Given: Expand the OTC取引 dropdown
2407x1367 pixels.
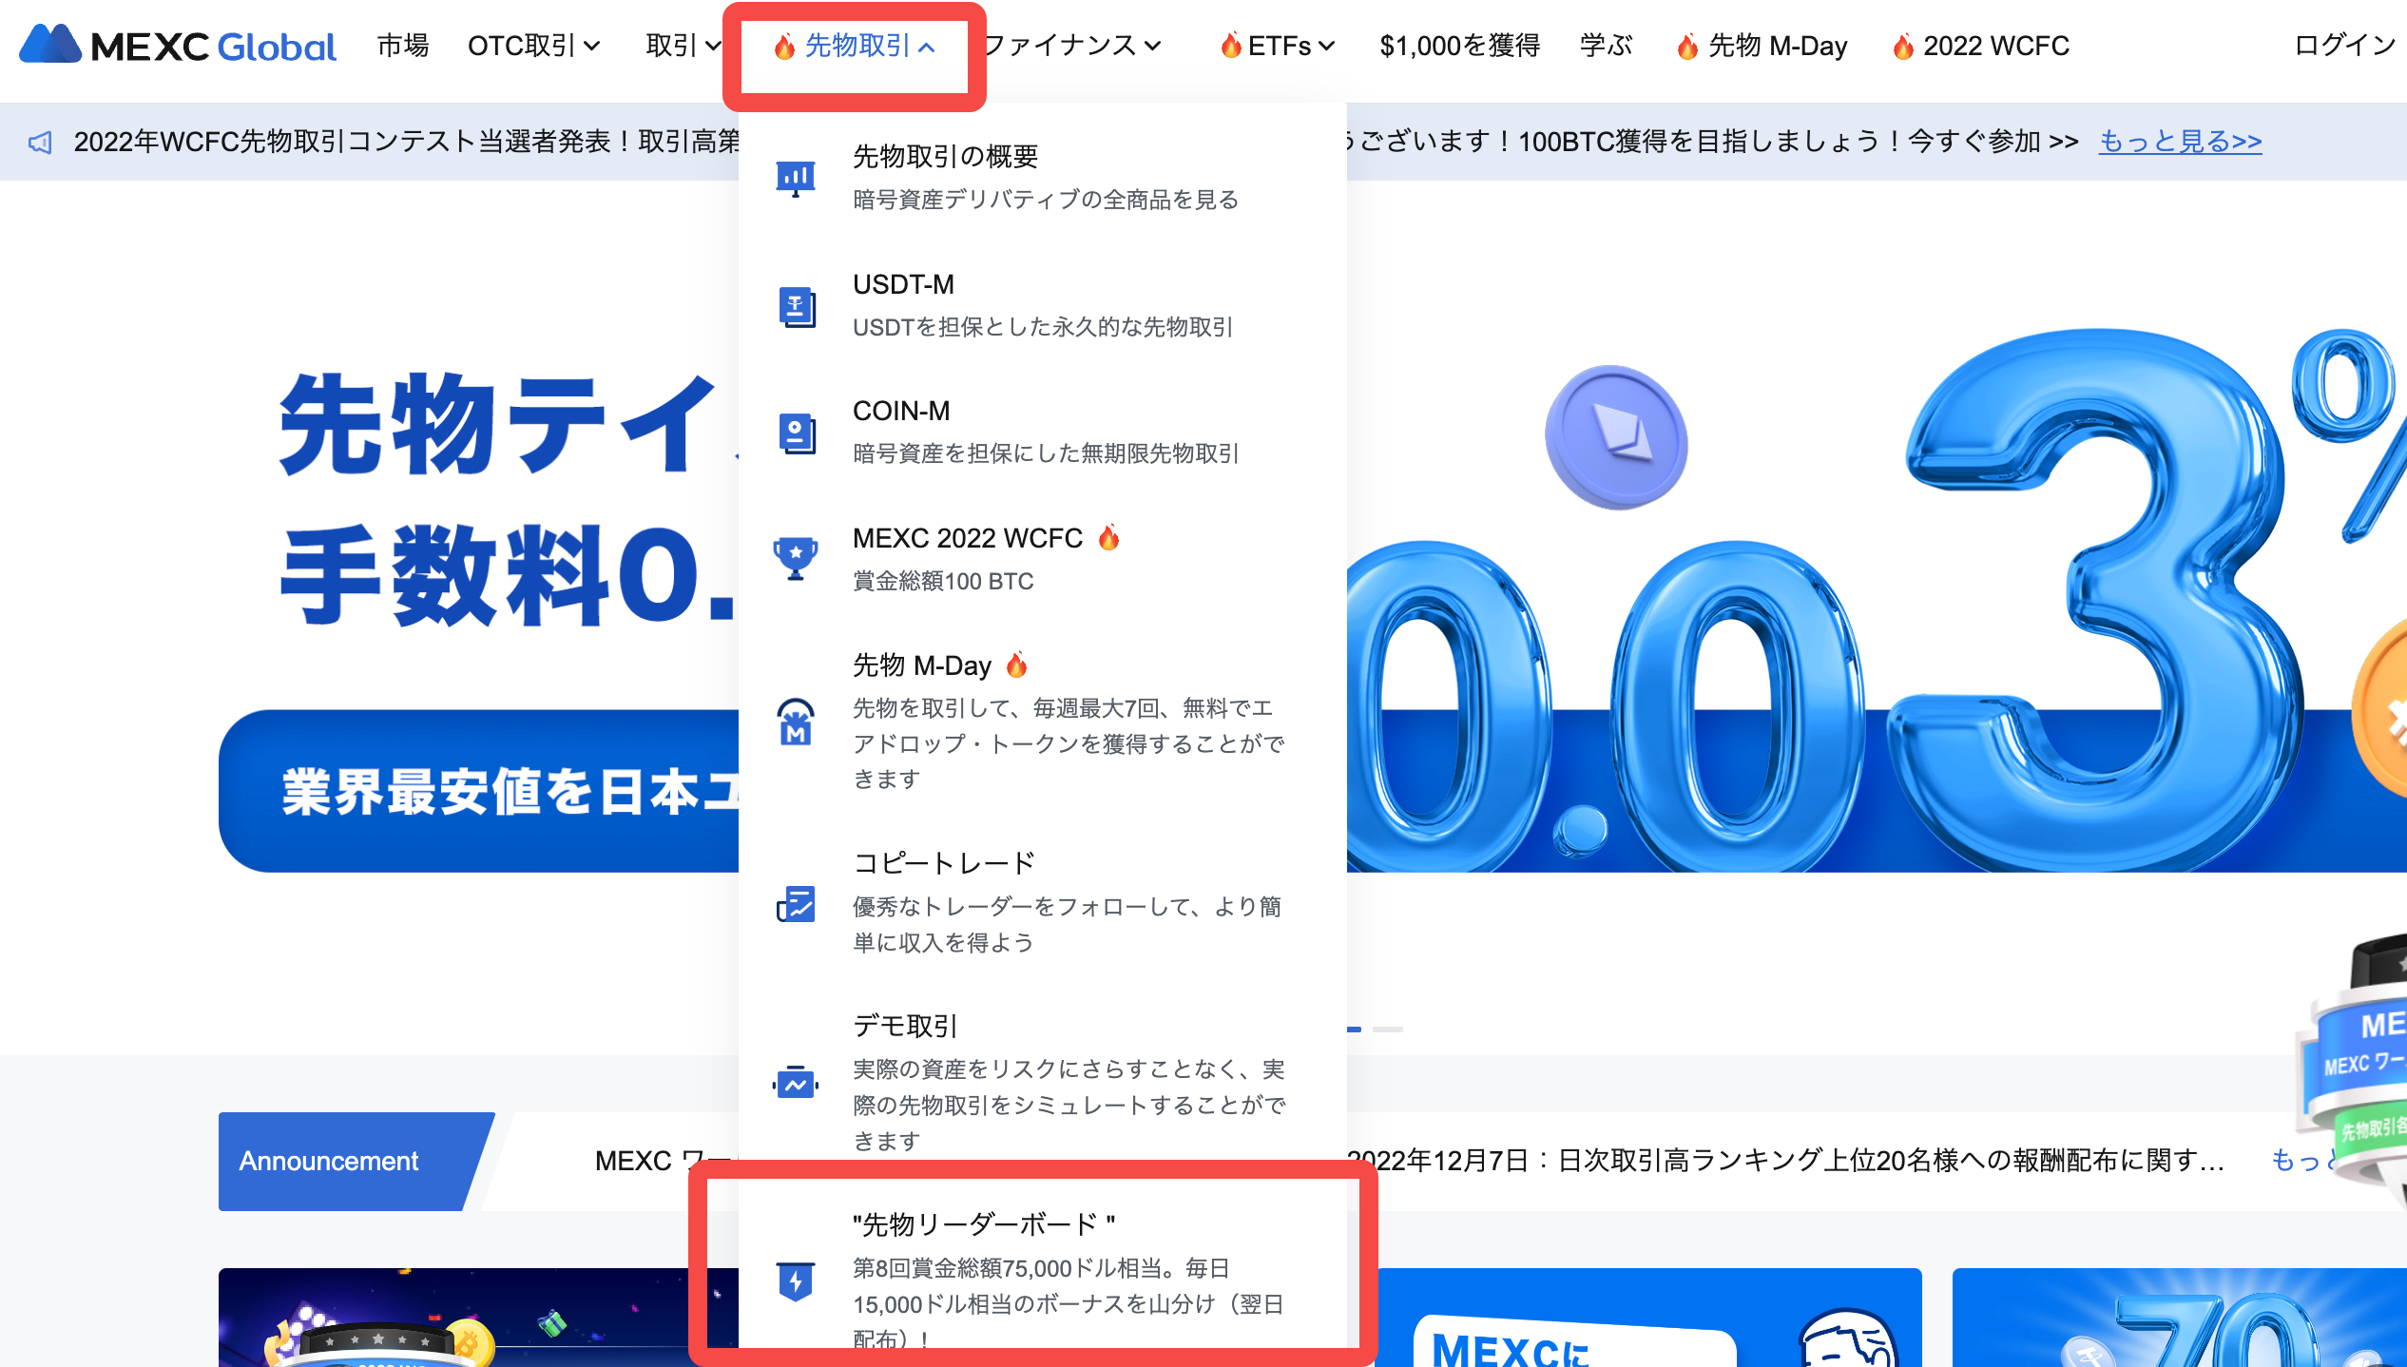Looking at the screenshot, I should click(533, 46).
